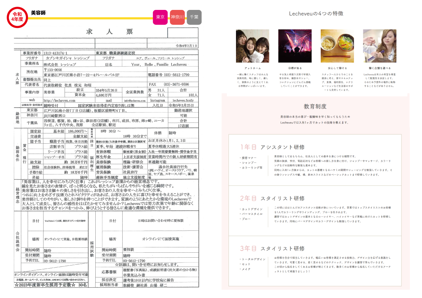Image resolution: width=422 pixels, height=298 pixels.
Task: Click the FAX (03)-3671-9596 cell
Action: pos(169,84)
